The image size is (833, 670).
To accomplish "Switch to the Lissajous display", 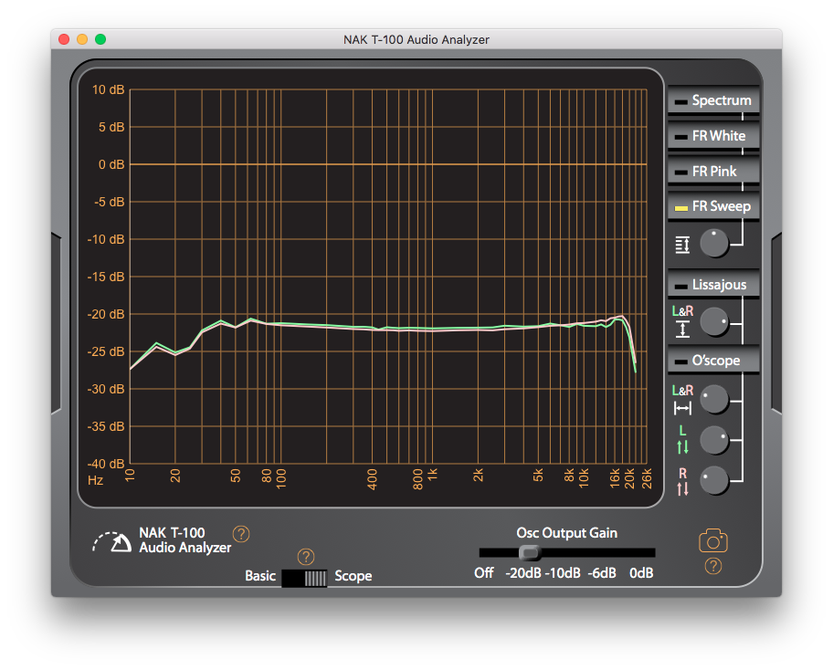I will coord(713,285).
